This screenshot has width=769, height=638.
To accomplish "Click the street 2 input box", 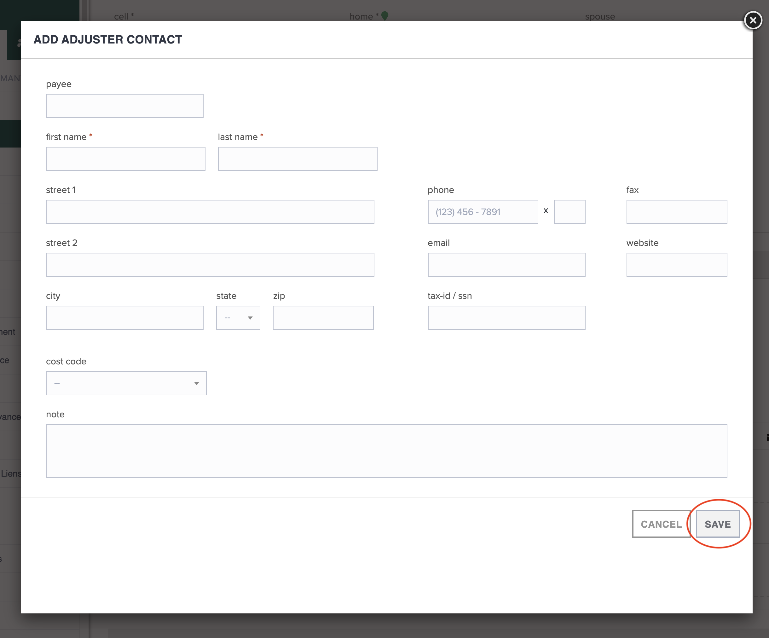I will [x=210, y=264].
